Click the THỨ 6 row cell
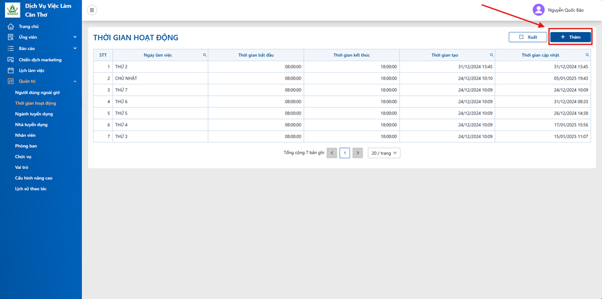This screenshot has height=299, width=602. coord(161,102)
